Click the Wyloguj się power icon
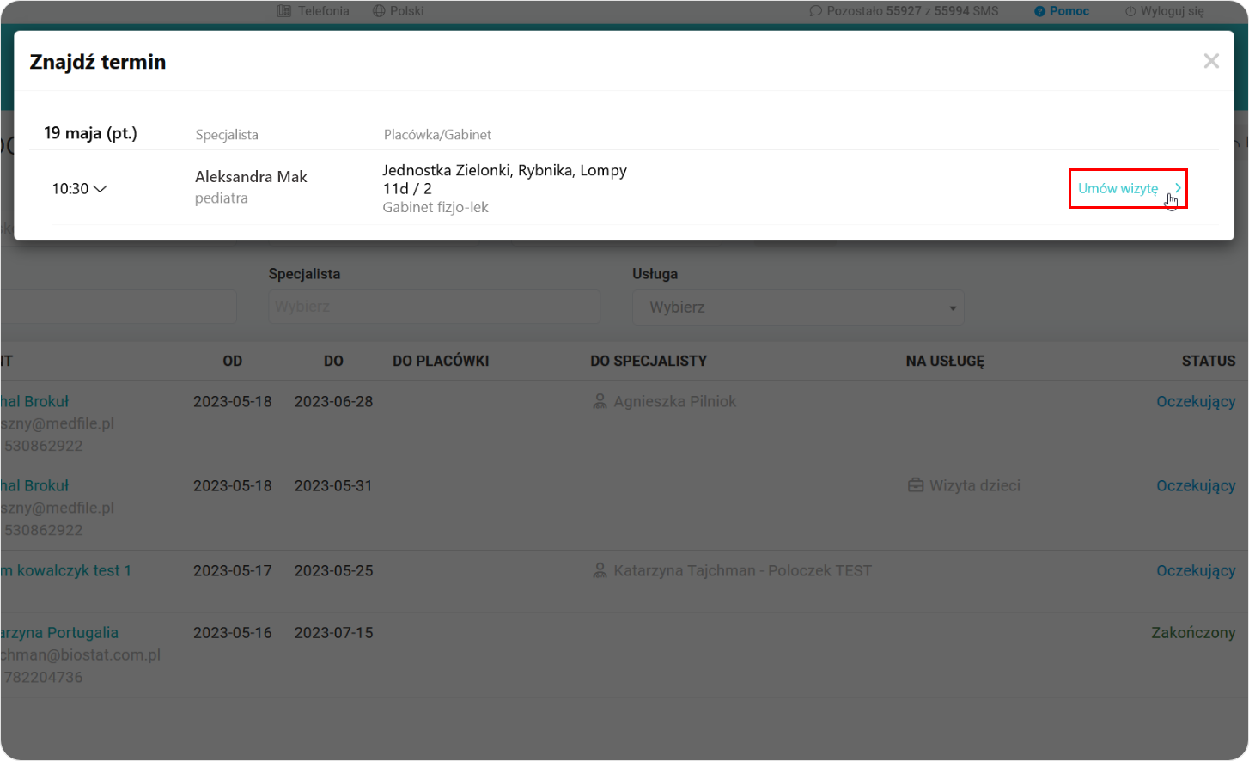The height and width of the screenshot is (761, 1249). [x=1130, y=11]
